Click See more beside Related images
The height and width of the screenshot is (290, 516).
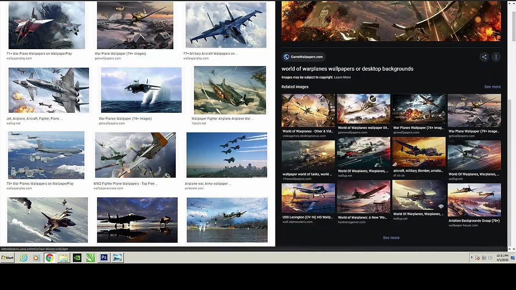492,87
